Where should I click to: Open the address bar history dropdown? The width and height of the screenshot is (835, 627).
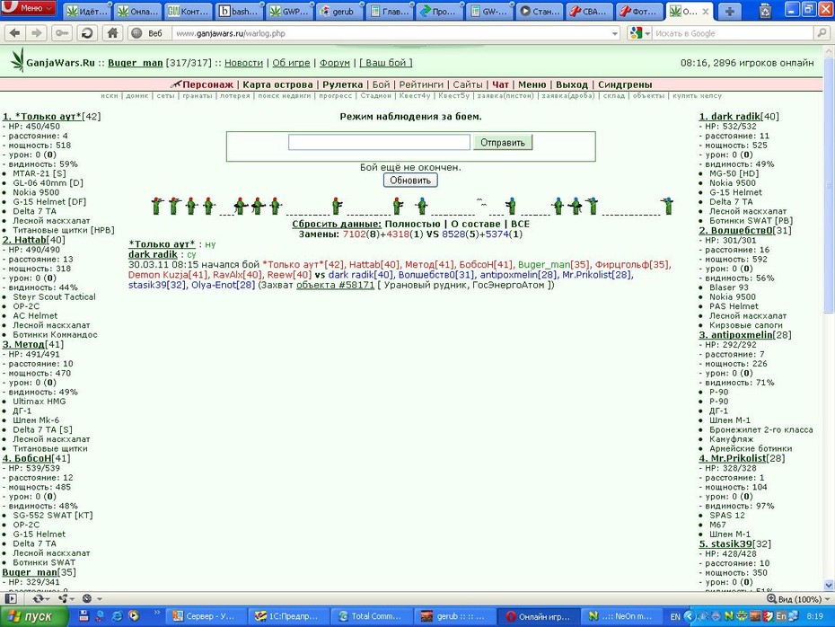point(615,33)
